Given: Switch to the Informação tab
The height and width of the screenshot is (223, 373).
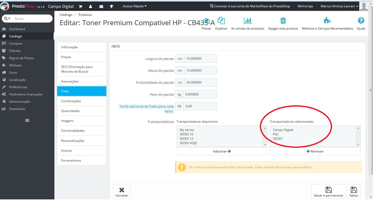Looking at the screenshot, I should tap(82, 47).
